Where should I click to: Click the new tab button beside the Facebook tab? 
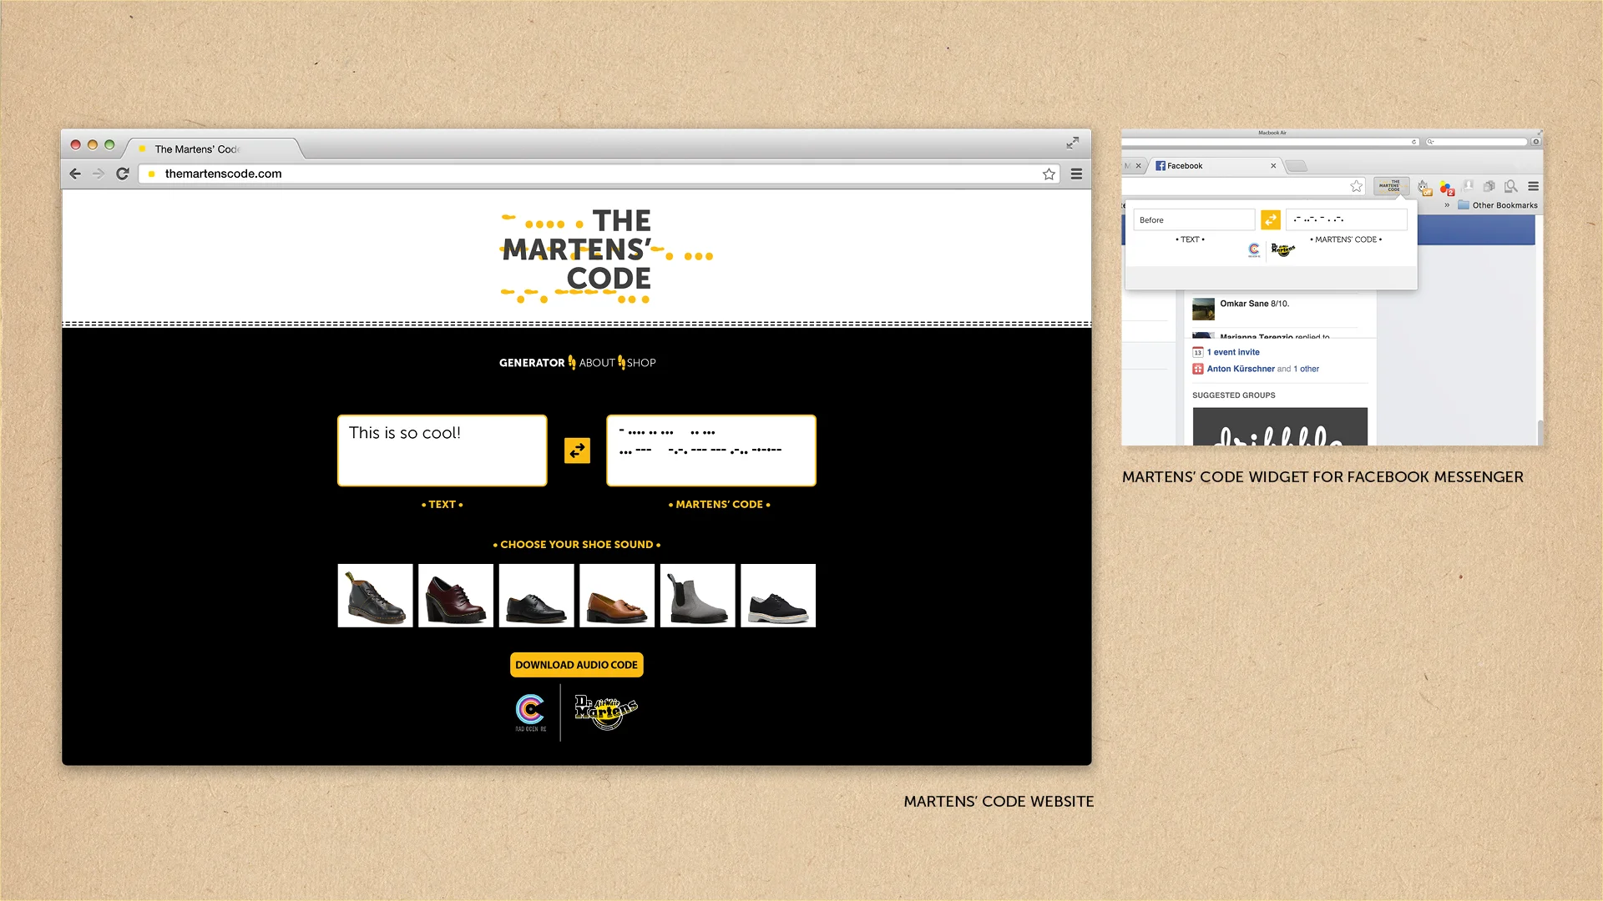pos(1297,166)
